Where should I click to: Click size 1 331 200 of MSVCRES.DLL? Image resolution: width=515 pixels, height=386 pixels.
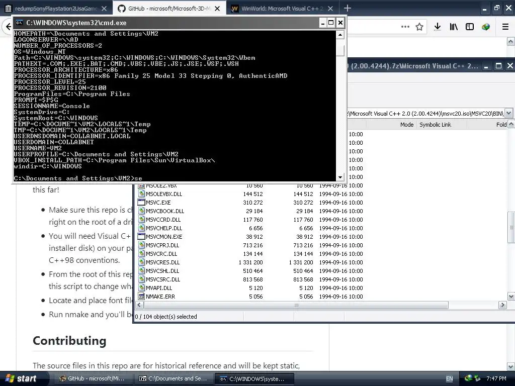pos(251,262)
